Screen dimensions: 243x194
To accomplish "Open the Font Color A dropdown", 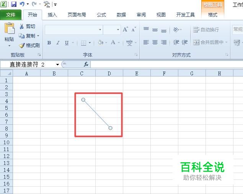I will (x=119, y=42).
